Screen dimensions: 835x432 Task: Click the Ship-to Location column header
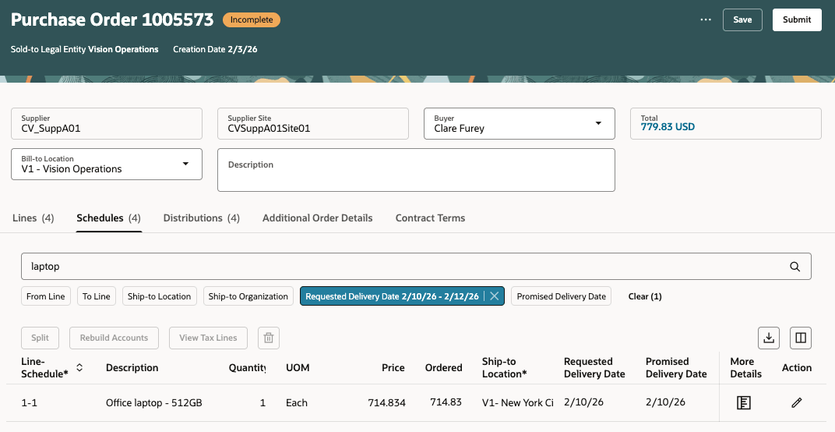point(504,367)
